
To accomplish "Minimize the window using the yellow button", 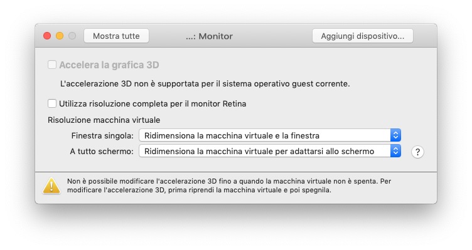I will point(60,36).
